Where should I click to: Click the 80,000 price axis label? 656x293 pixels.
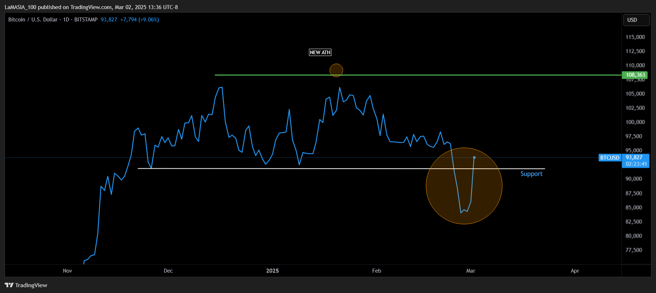coord(633,236)
